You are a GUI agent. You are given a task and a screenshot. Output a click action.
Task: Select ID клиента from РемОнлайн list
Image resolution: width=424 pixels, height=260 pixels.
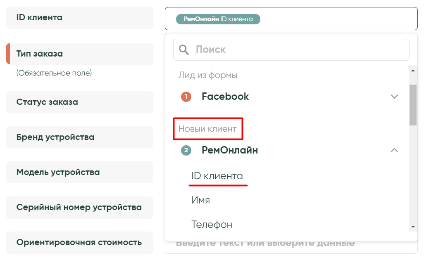[x=217, y=176]
